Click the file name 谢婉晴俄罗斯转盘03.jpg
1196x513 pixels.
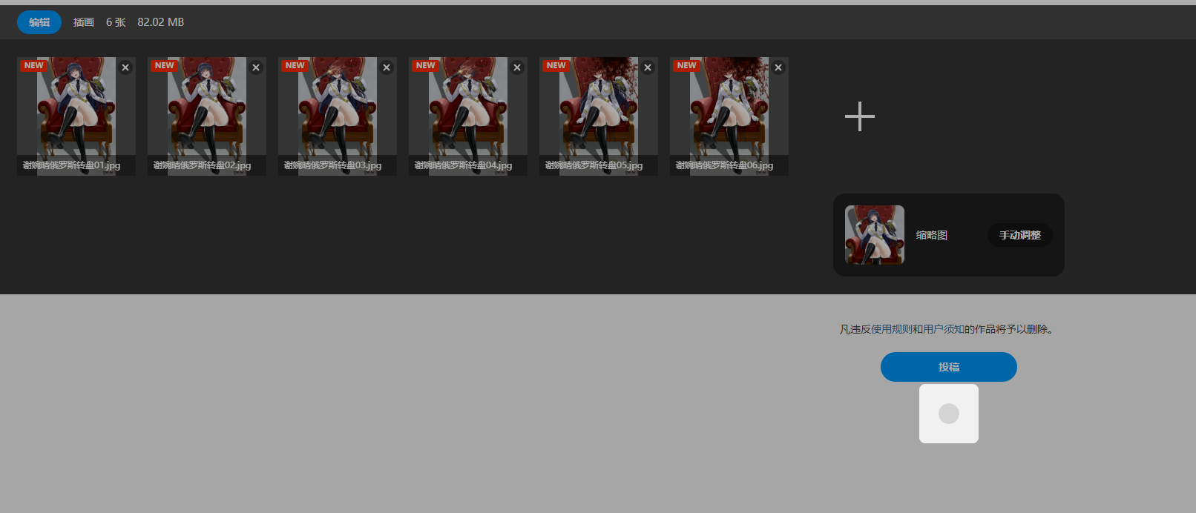click(x=332, y=165)
